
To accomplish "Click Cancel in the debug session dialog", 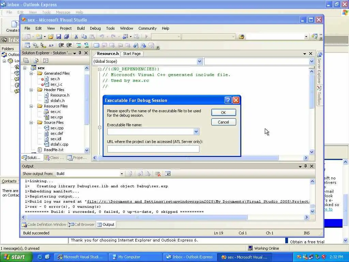I will (x=224, y=122).
